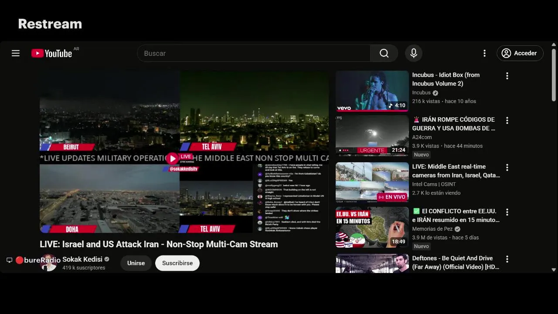Click video title LIVE: Israel and US Attack Iran
This screenshot has width=558, height=314.
[159, 244]
